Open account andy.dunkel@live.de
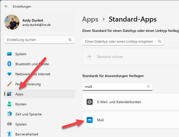This screenshot has height=137, width=179. coord(37,25)
